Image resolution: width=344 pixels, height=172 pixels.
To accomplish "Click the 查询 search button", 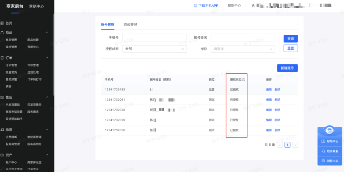I will pos(291,39).
